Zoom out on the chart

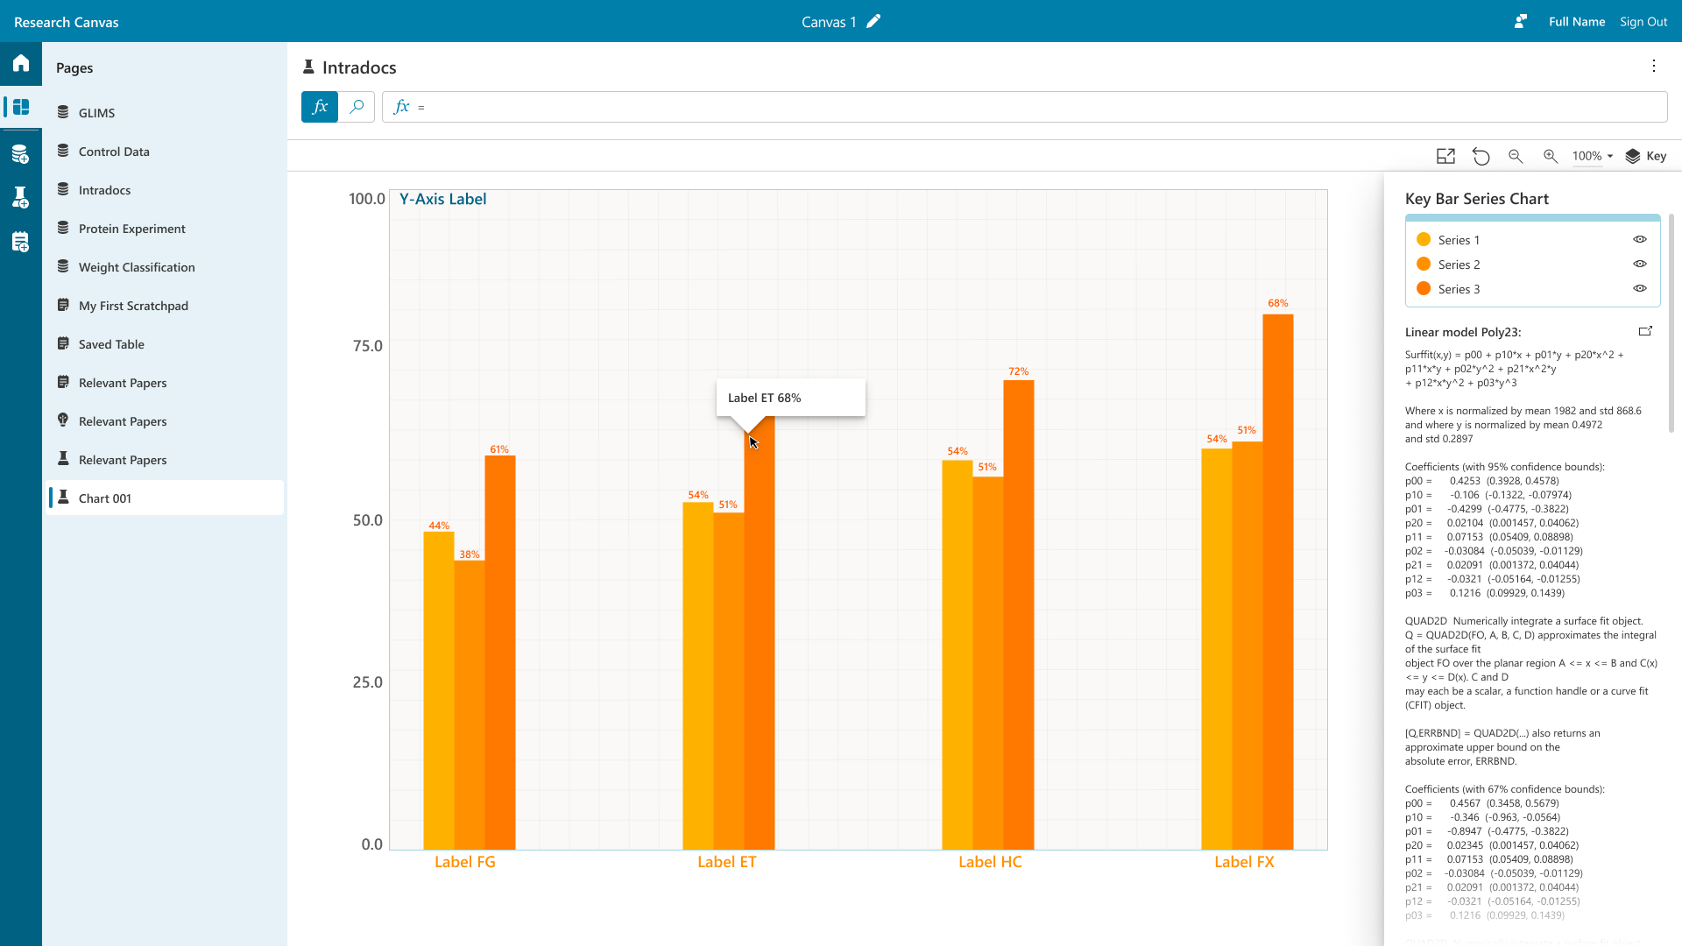tap(1516, 156)
